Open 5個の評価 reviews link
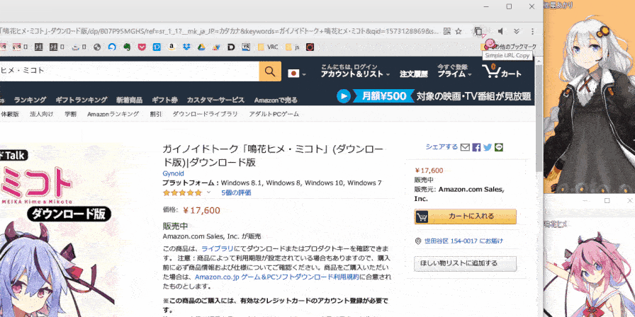This screenshot has width=635, height=317. click(236, 193)
